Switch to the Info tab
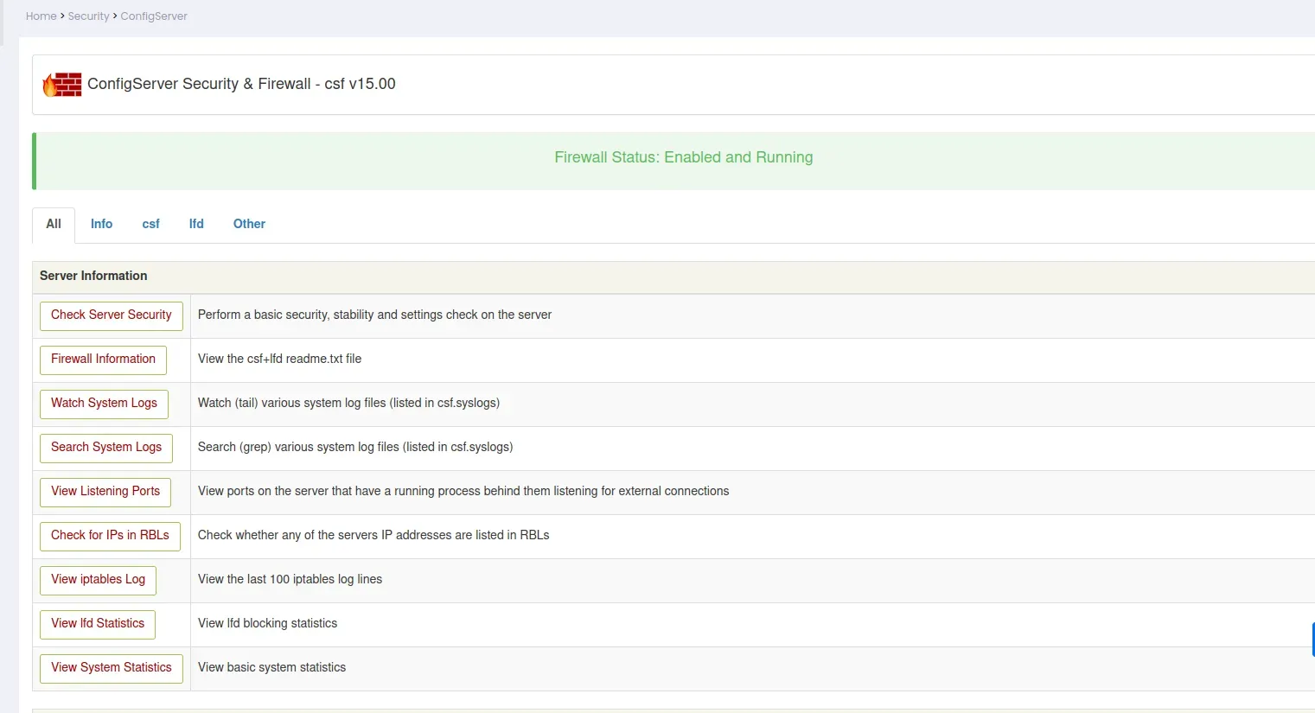This screenshot has height=713, width=1315. (101, 224)
